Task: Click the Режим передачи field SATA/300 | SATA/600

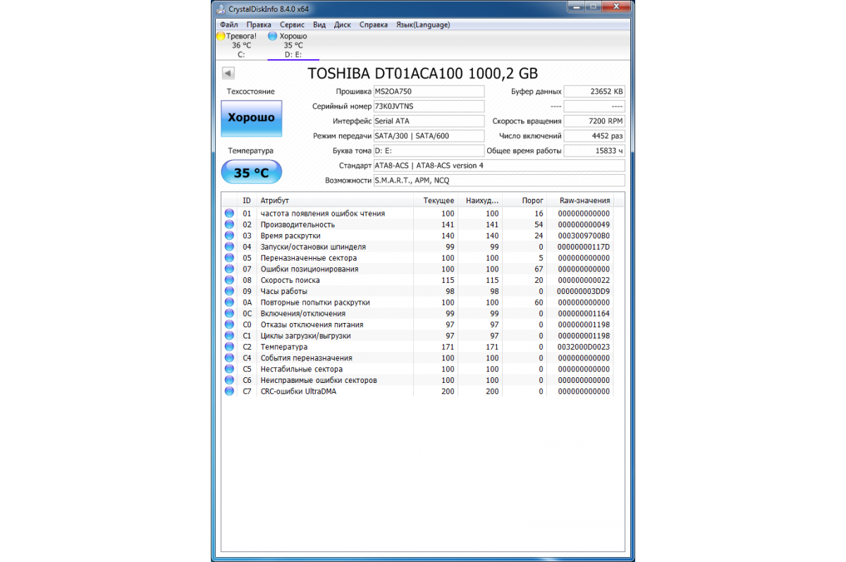Action: 429,136
